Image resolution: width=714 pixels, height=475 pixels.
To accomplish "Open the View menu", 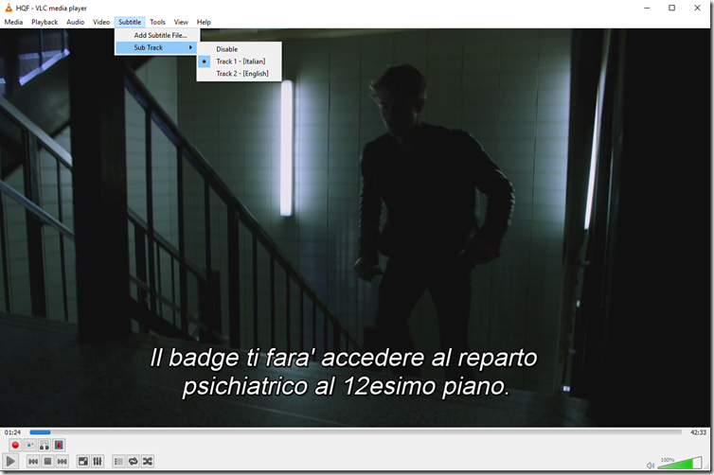I will [x=181, y=22].
